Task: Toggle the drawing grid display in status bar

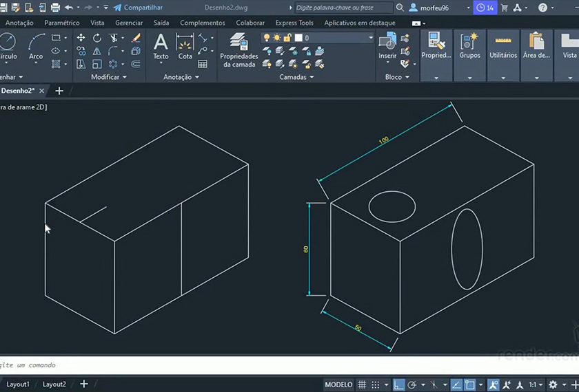Action: [362, 385]
